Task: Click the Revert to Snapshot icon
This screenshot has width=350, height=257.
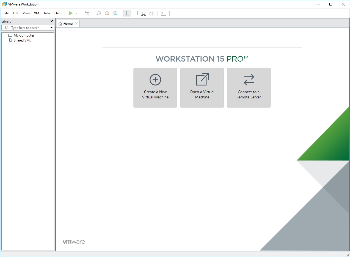Action: [107, 13]
